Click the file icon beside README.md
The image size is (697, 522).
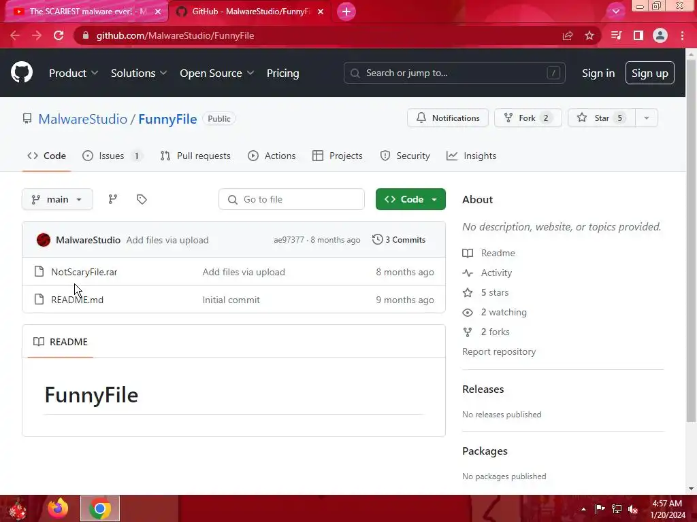(x=39, y=299)
